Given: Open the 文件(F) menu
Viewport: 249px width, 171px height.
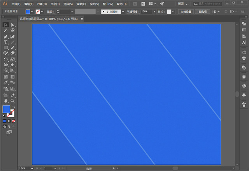Looking at the screenshot, I should coord(16,4).
